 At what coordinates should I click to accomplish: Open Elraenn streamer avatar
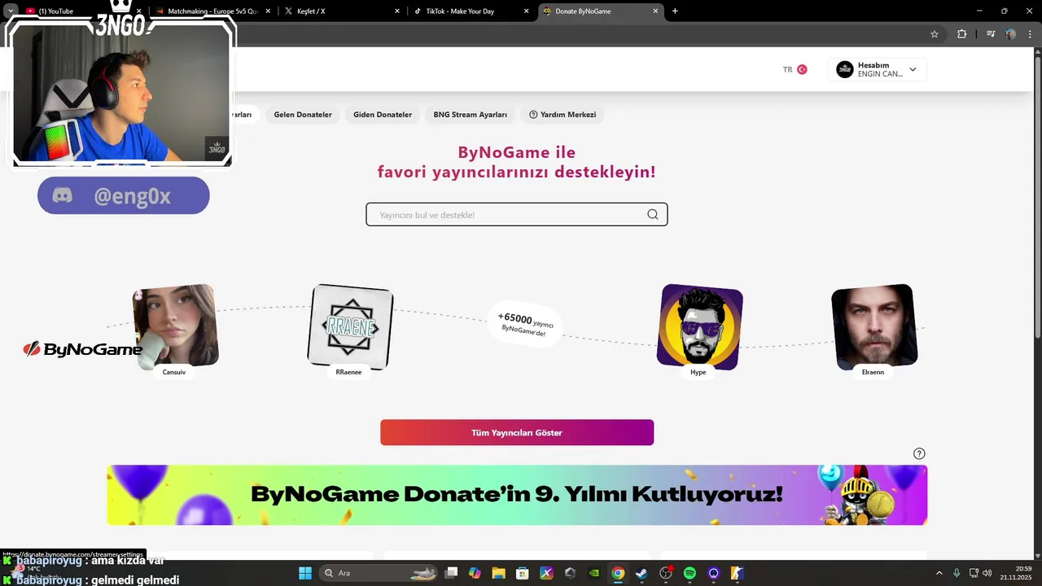tap(874, 326)
